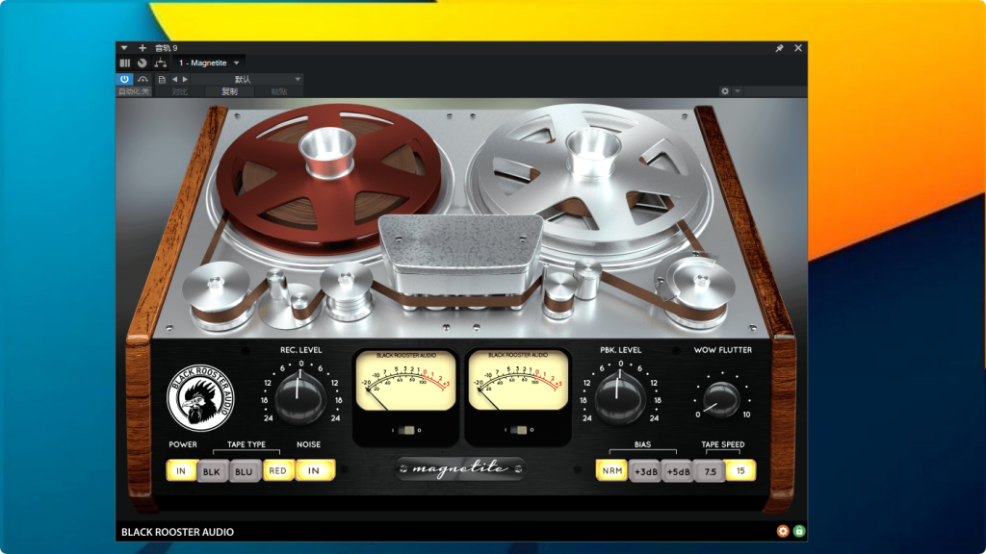Screen dimensions: 986x554
Task: Select the +3dB bias setting
Action: [x=645, y=471]
